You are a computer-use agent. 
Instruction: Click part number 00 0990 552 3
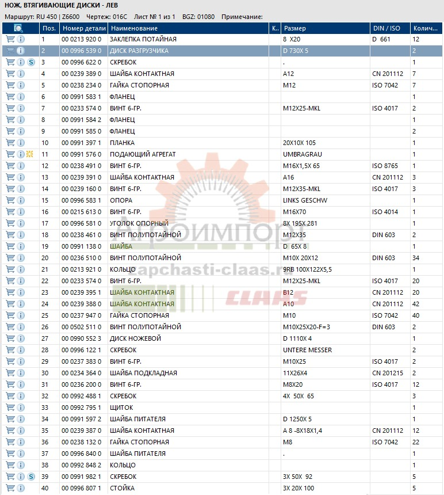click(x=81, y=338)
